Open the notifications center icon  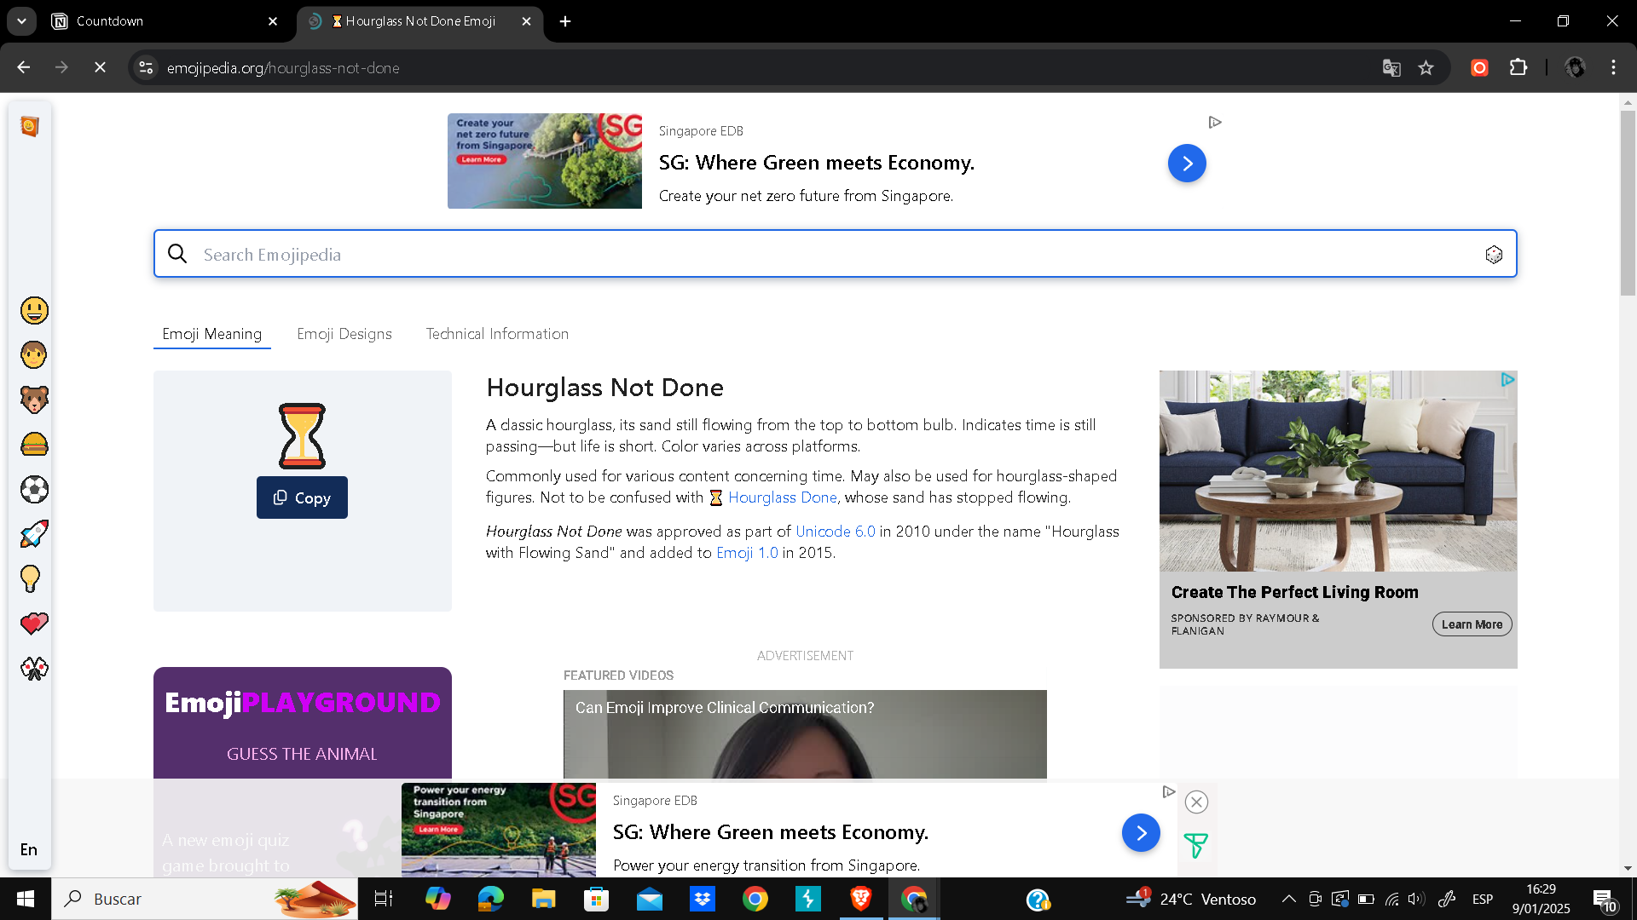(x=1605, y=900)
